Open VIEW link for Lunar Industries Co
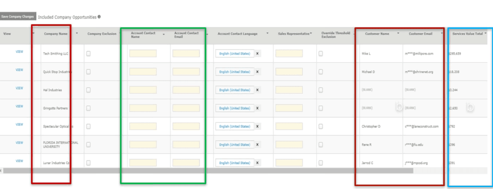 click(x=19, y=161)
